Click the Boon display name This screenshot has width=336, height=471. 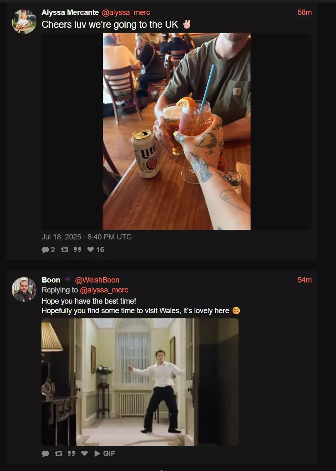51,280
